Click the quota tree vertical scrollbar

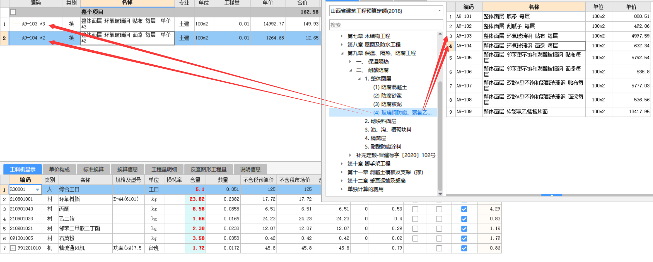point(440,136)
